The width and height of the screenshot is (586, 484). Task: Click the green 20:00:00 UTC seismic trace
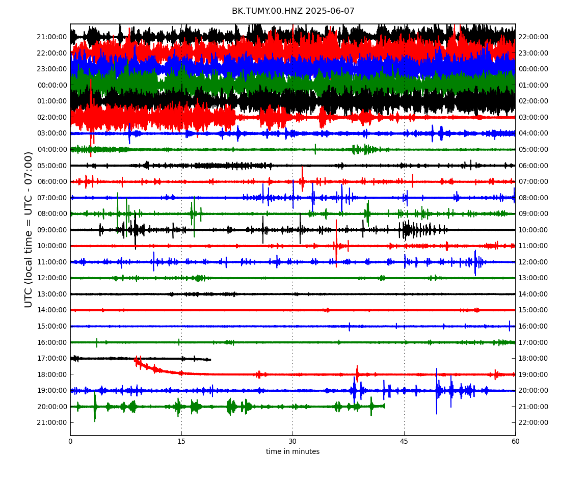pos(228,407)
